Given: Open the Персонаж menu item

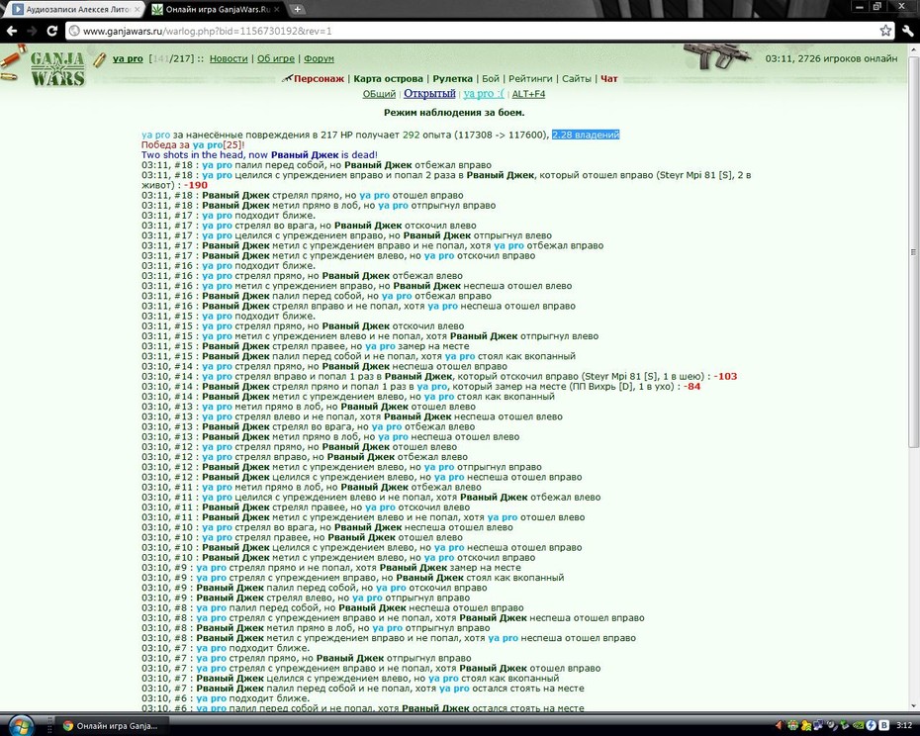Looking at the screenshot, I should pos(319,79).
